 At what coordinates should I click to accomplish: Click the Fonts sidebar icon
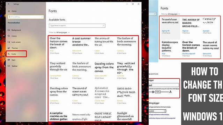coord(9,54)
